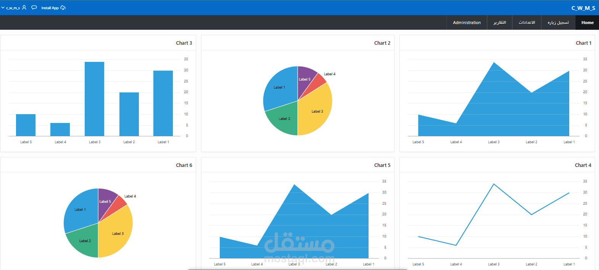
Task: Click the Label 5 x-axis text under Chart 5
Action: (220, 264)
